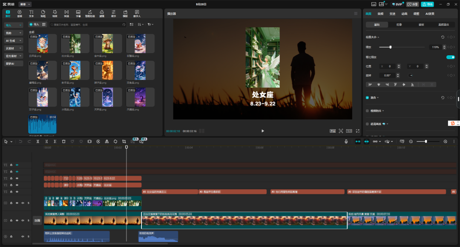Switch to the 变速 speed tab
The width and height of the screenshot is (460, 247).
tap(392, 14)
